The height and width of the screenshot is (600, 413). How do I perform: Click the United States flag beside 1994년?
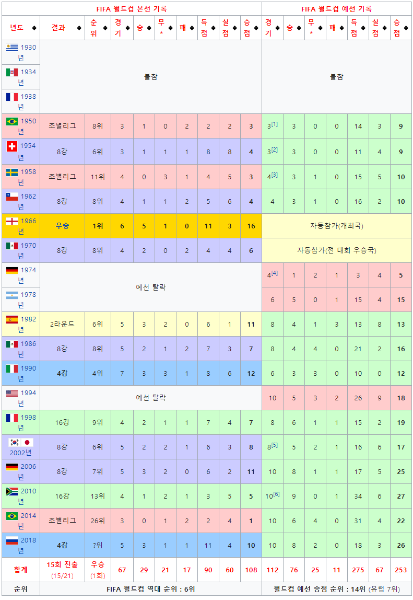tap(12, 393)
